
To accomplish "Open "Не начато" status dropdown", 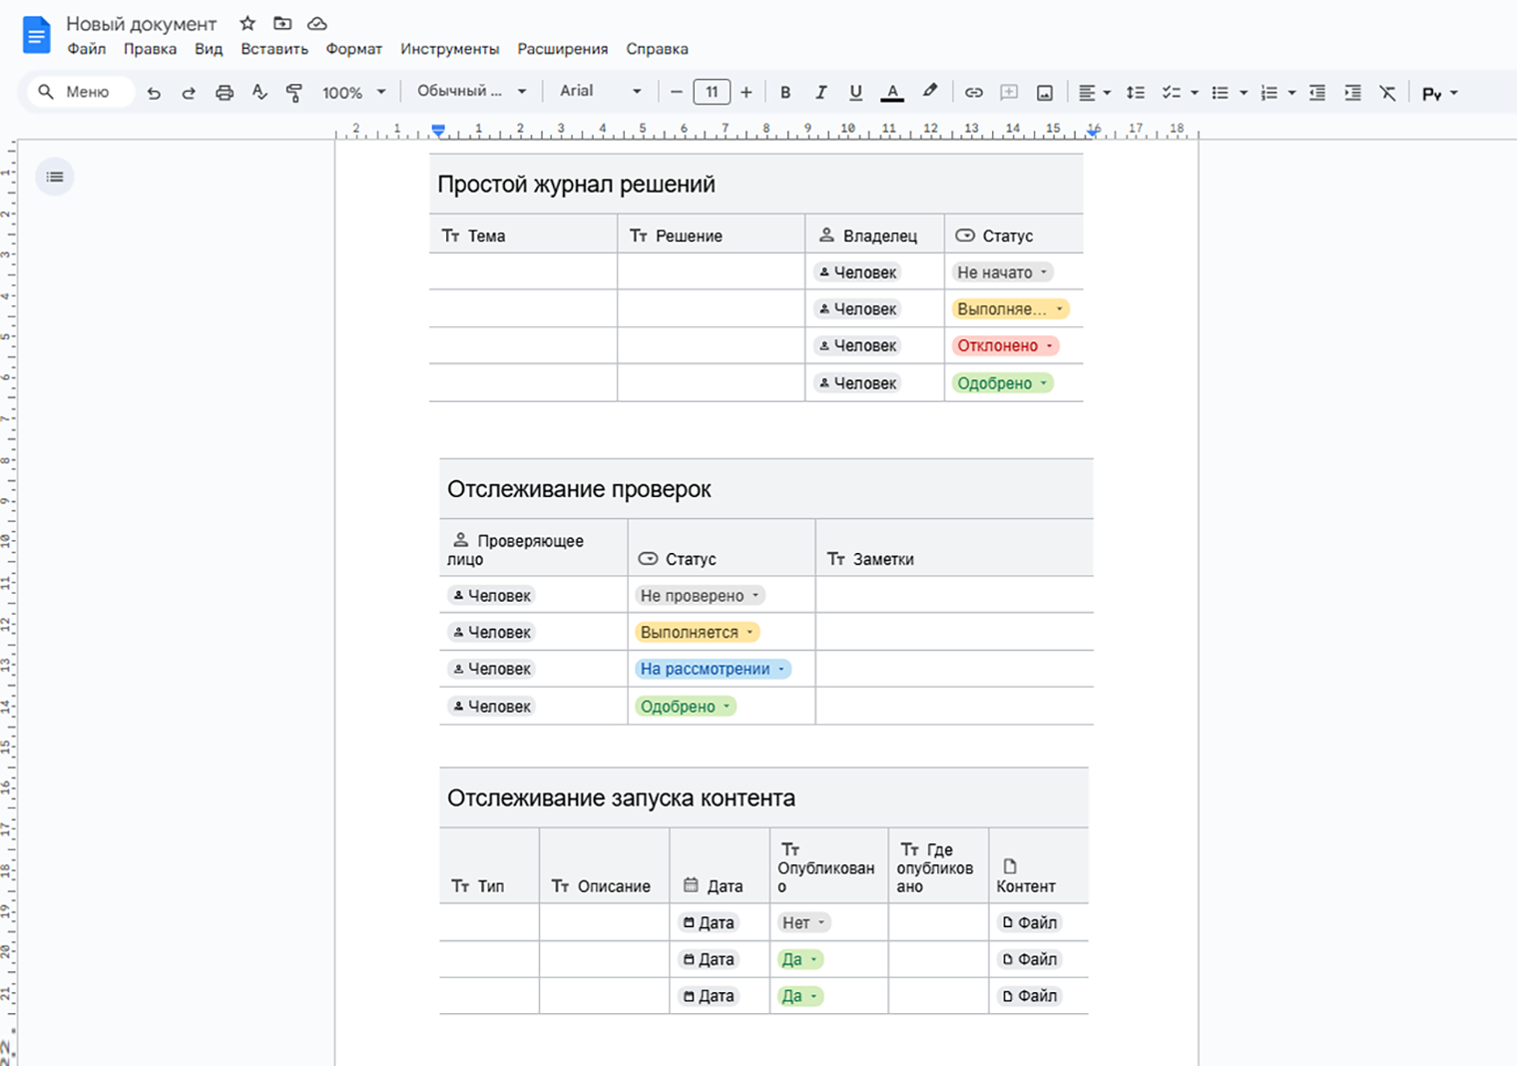I will (1002, 272).
